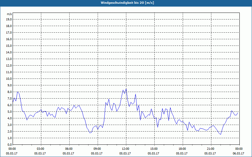Image resolution: width=252 pixels, height=157 pixels.
Task: Click the 4,0 y-axis value
Action: click(x=9, y=118)
